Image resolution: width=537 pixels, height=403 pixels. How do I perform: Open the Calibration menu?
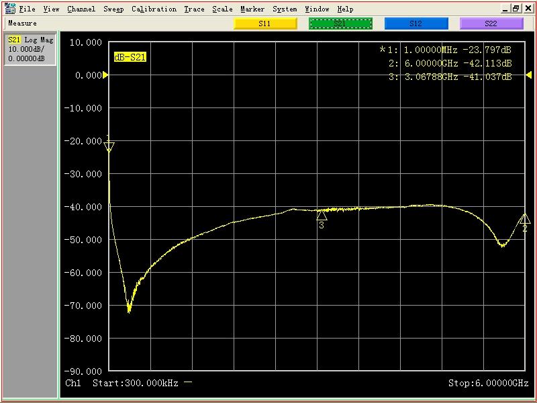(154, 9)
